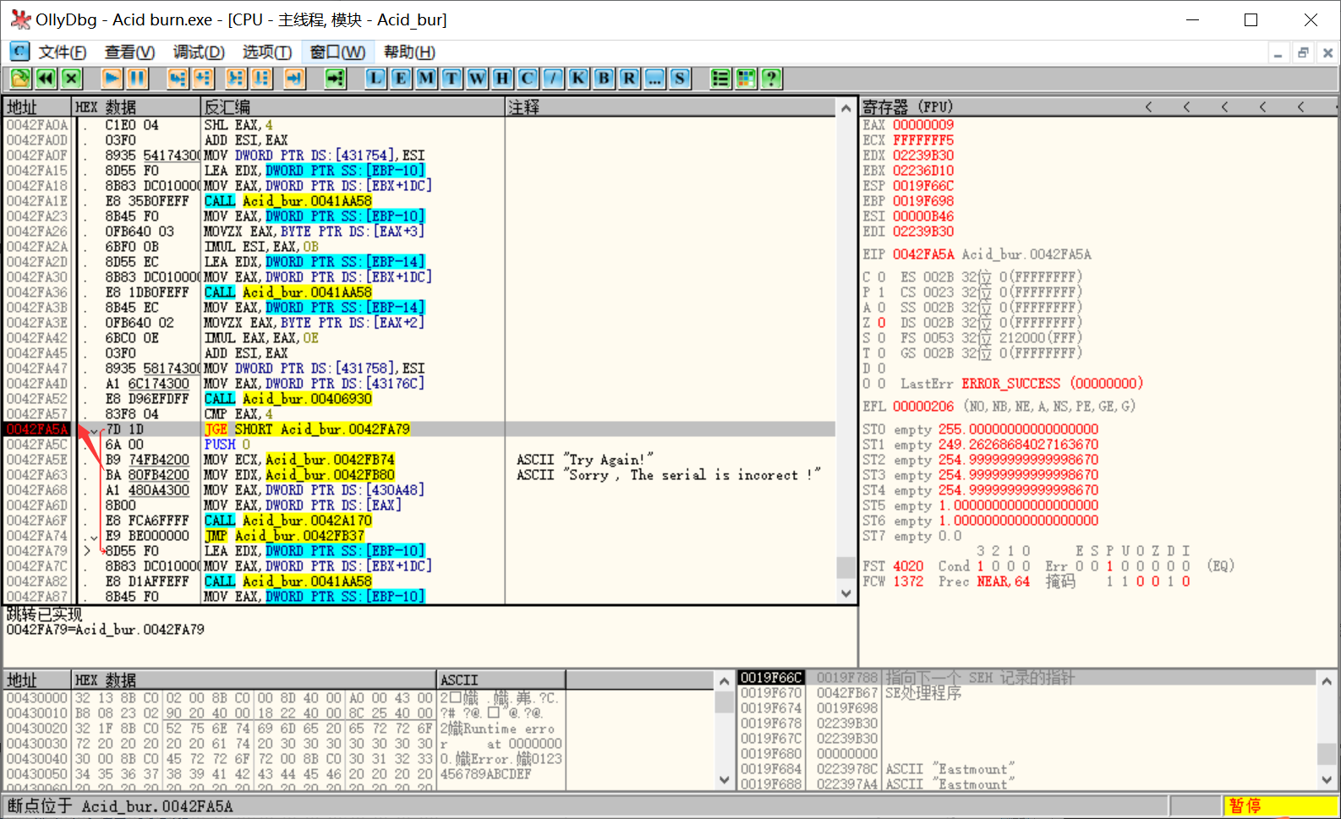Screen dimensions: 1341x819
Task: Open Run trace with ellipsis button
Action: pos(654,79)
